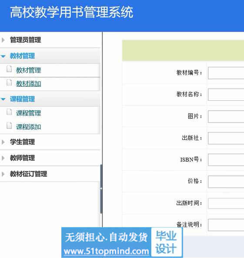Open the 课程管理 submenu link

point(29,113)
